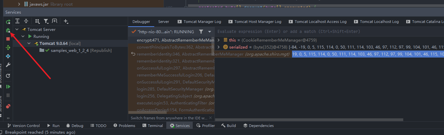Screen dimensions: 444x135
Task: Switch to the Server tab
Action: tap(164, 22)
